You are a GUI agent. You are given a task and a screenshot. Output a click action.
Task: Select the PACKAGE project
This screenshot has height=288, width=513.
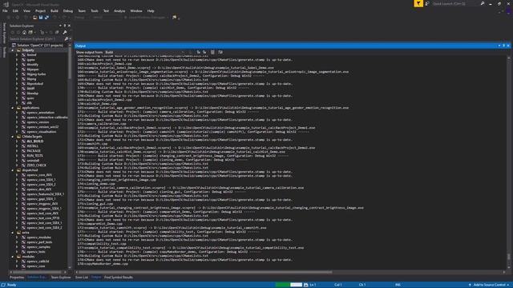point(34,151)
